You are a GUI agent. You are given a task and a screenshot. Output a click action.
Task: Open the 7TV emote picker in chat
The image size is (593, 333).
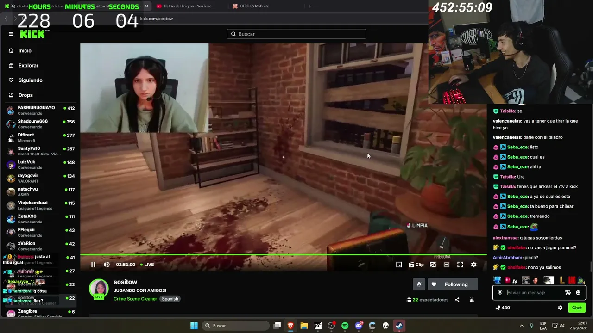568,293
